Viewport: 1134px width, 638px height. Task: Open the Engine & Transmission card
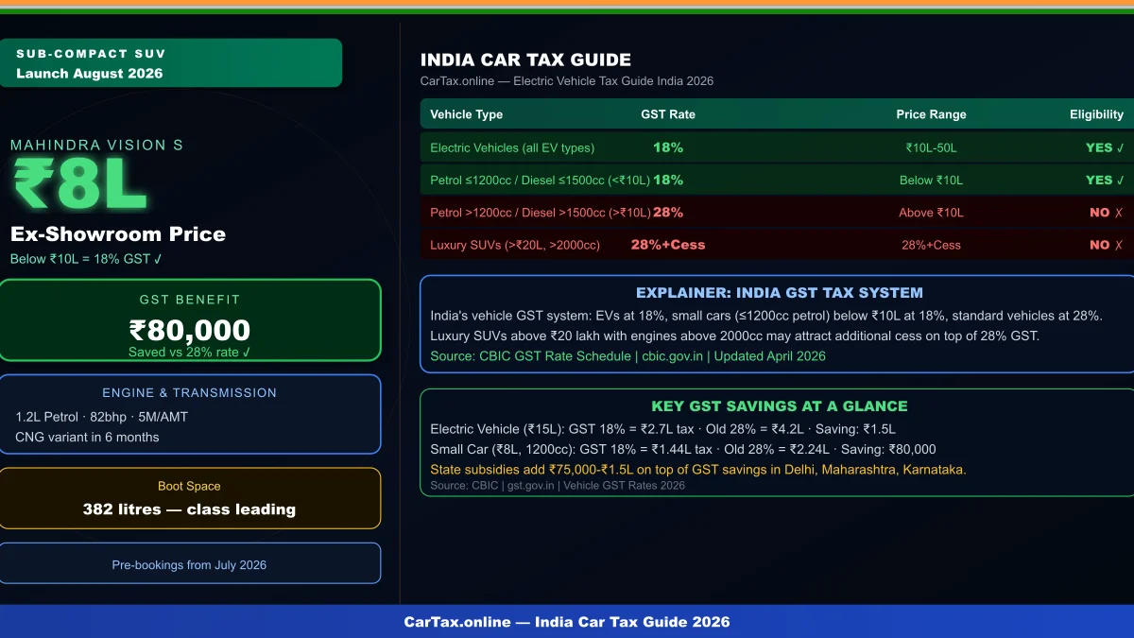(x=190, y=414)
